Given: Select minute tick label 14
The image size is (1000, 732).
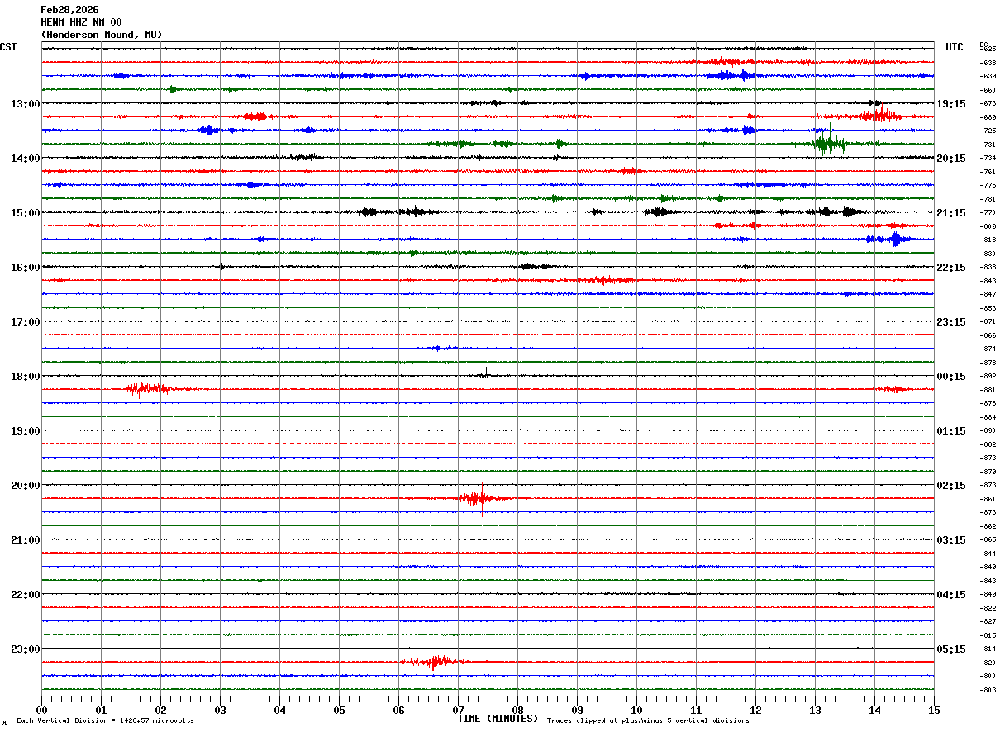Looking at the screenshot, I should pyautogui.click(x=874, y=711).
